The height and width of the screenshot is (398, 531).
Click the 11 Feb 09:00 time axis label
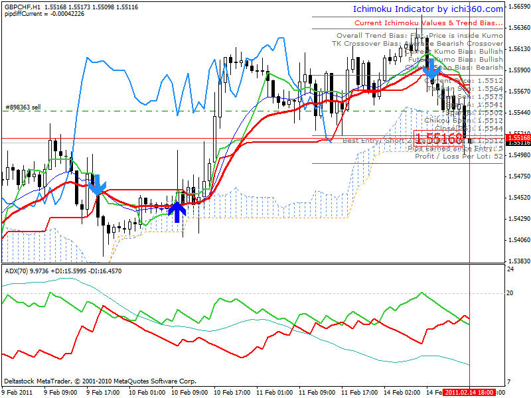[317, 393]
